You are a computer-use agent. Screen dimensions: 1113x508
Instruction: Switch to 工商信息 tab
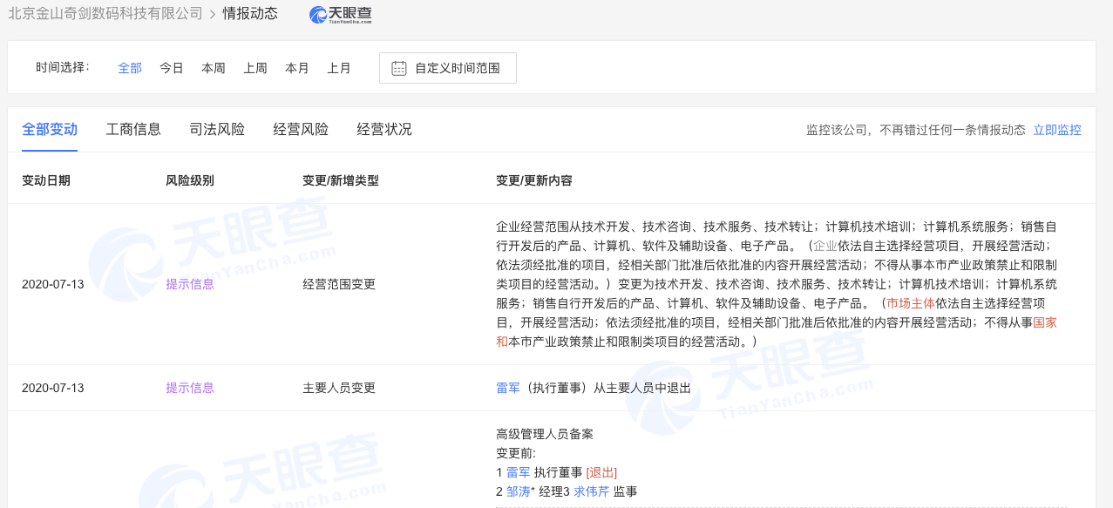(133, 130)
